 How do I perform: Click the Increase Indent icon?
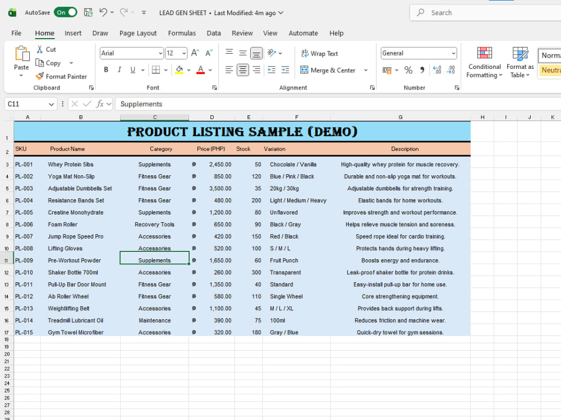285,70
